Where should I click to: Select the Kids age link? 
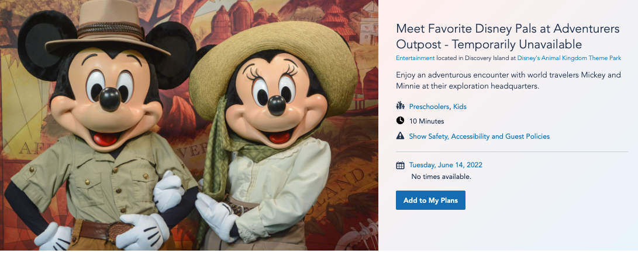[x=460, y=107]
